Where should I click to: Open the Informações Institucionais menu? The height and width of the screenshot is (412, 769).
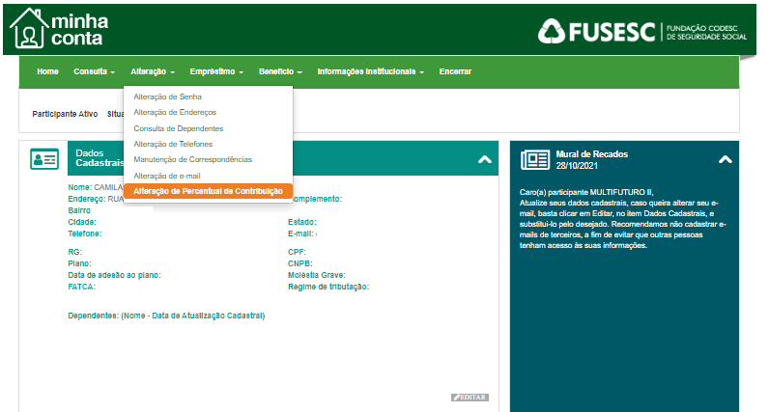[x=371, y=71]
